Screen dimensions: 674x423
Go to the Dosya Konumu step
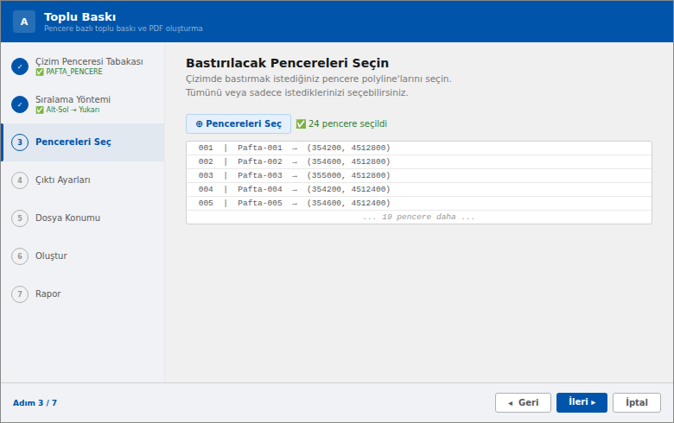click(83, 218)
